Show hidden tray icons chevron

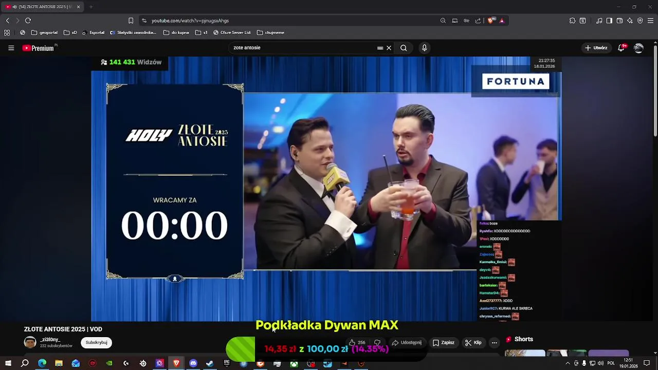[x=568, y=363]
